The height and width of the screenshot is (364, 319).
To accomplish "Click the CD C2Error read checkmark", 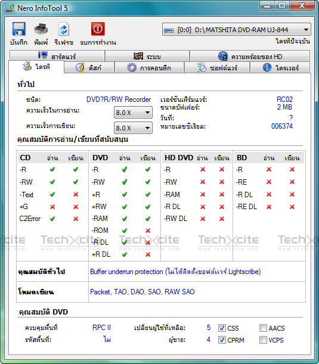I will (x=52, y=219).
